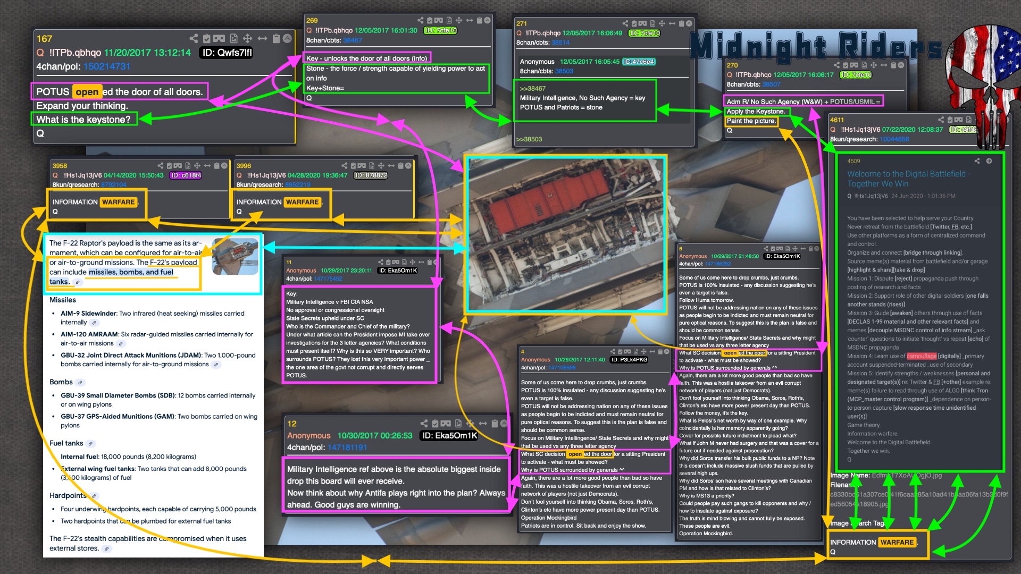Click the share icon on post 270
Viewport: 1021px width, 574px height.
(837, 65)
